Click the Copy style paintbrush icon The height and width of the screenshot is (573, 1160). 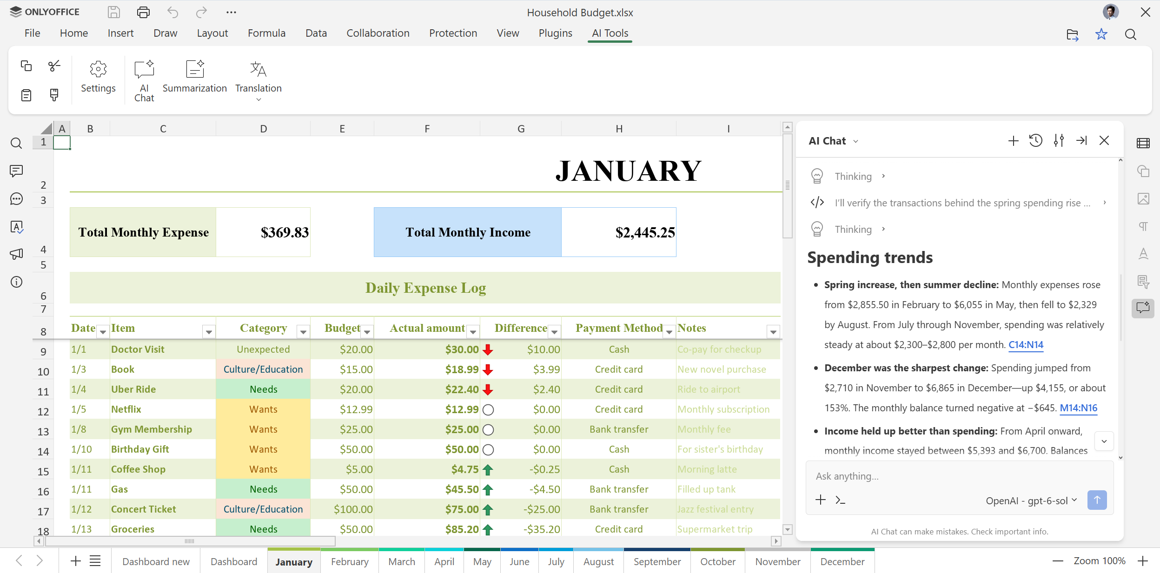pyautogui.click(x=54, y=95)
